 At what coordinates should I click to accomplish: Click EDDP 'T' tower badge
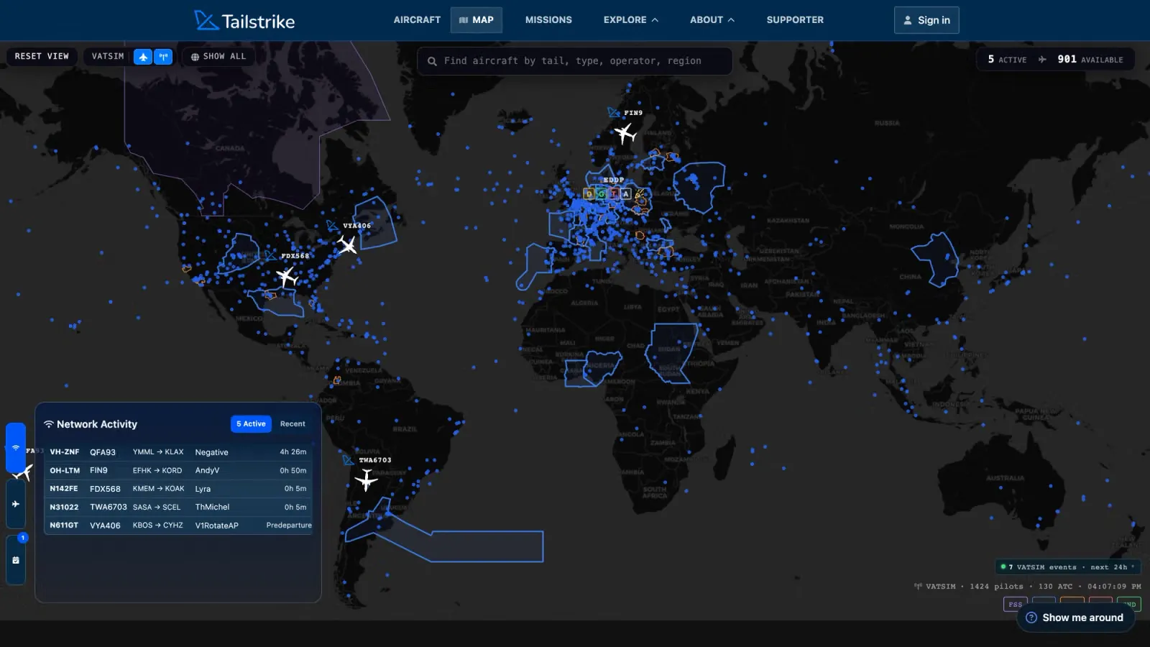click(614, 194)
